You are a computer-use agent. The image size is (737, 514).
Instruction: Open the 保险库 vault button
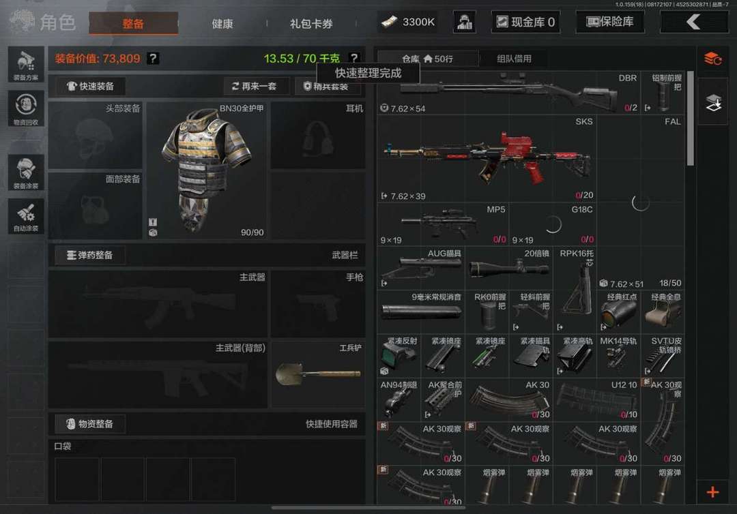pyautogui.click(x=610, y=22)
